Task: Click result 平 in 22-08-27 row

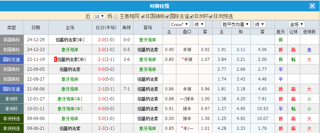Action: [281, 79]
